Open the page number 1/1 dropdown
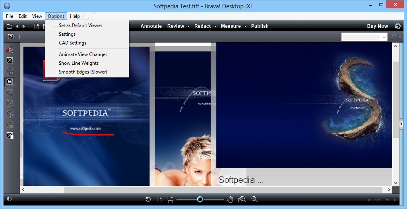 tap(388, 200)
